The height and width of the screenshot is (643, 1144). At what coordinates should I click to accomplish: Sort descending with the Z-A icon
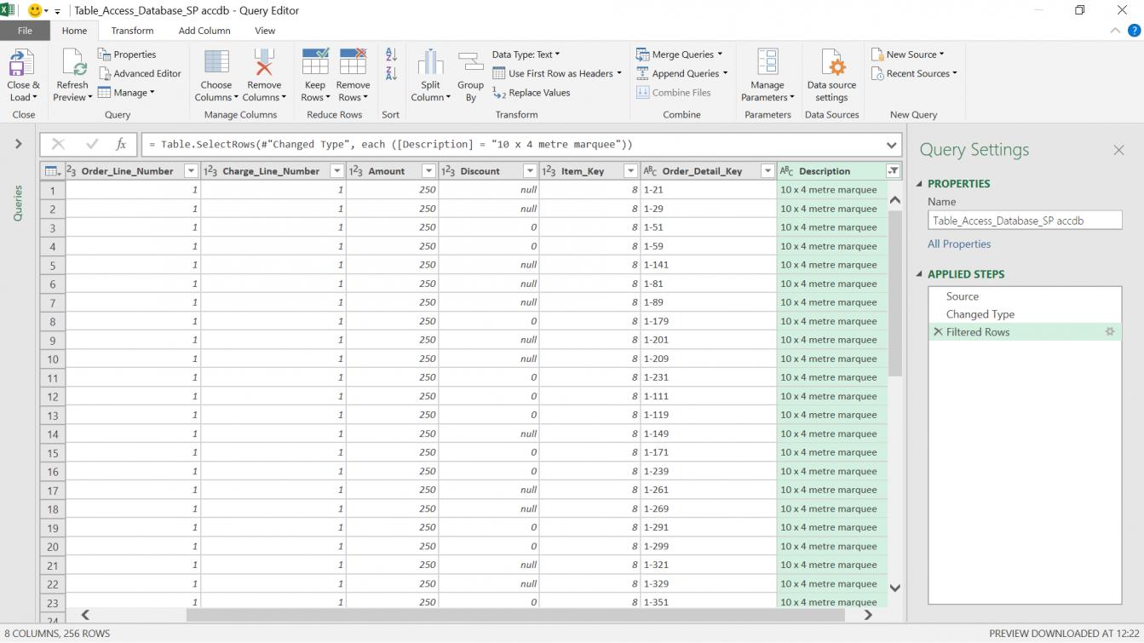click(x=391, y=73)
